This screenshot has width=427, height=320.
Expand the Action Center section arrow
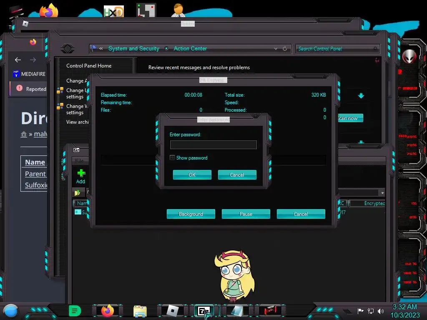coord(361,95)
